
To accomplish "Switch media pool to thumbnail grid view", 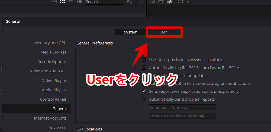I will (x=62, y=2).
